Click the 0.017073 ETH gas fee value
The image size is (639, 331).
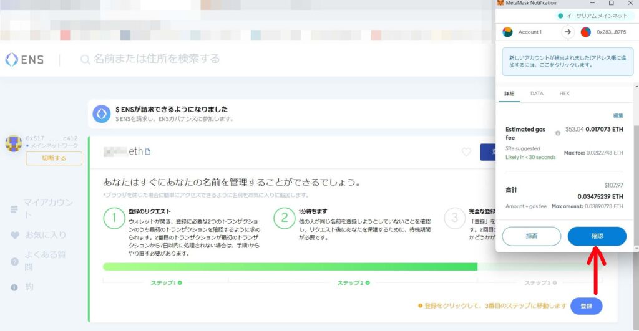coord(604,129)
